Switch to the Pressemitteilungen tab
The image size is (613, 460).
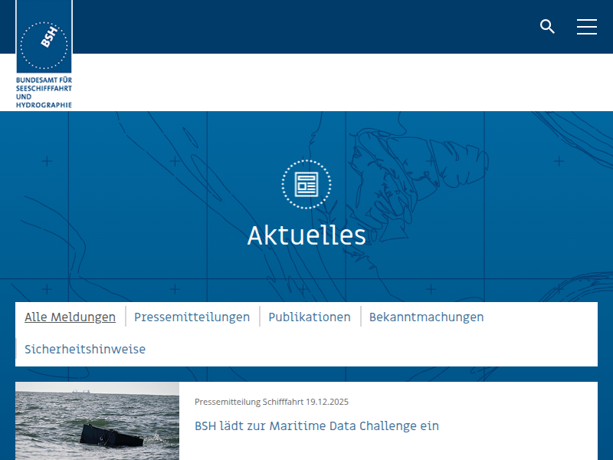click(192, 317)
